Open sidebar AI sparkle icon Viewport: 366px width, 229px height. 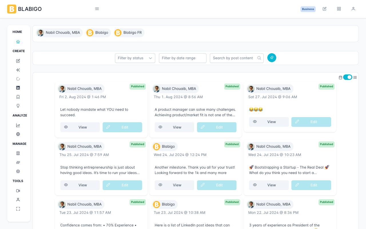18,70
